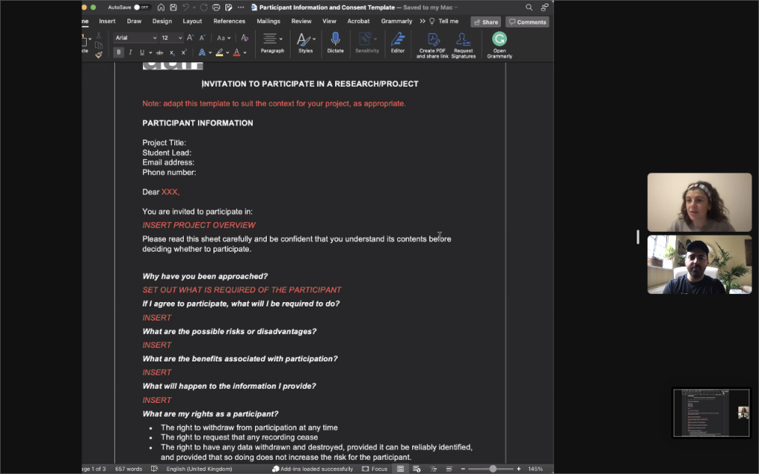Image resolution: width=759 pixels, height=474 pixels.
Task: Toggle Bold formatting
Action: [x=119, y=53]
